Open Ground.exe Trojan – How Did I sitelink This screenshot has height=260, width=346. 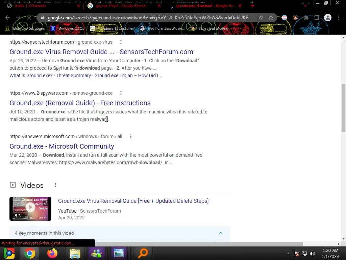128,75
